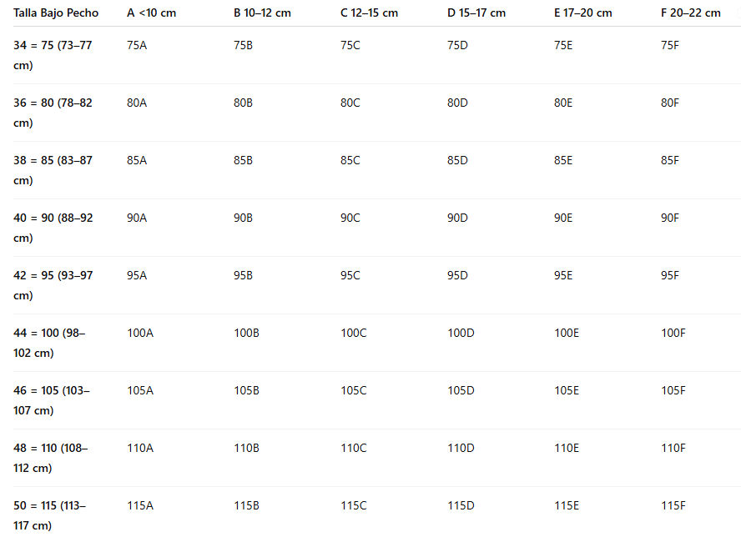
Task: Click the "B 10–12 cm" header
Action: pyautogui.click(x=262, y=13)
